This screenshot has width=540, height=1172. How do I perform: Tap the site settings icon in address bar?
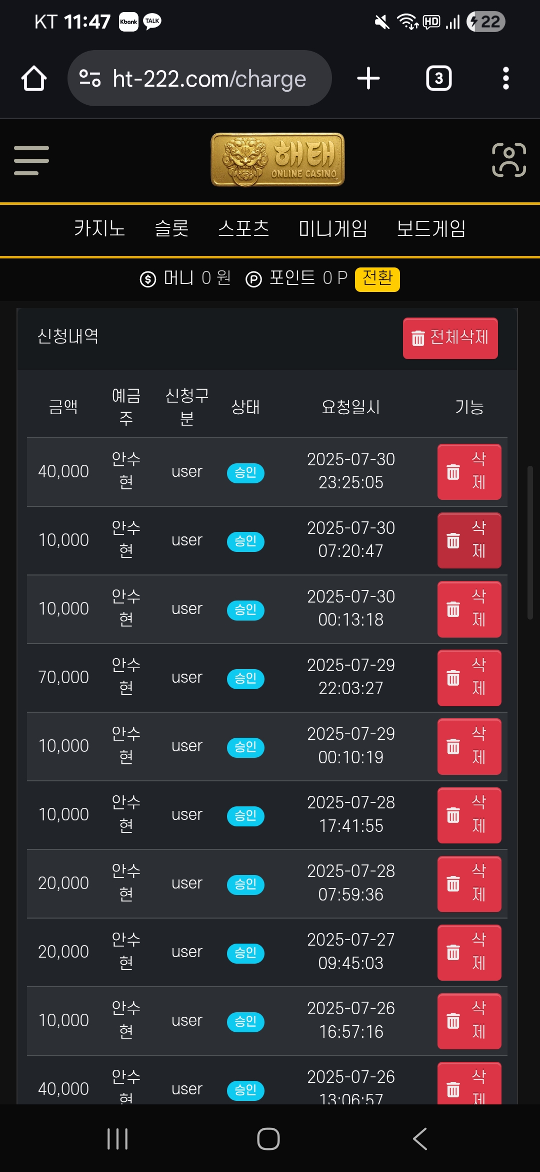tap(90, 79)
